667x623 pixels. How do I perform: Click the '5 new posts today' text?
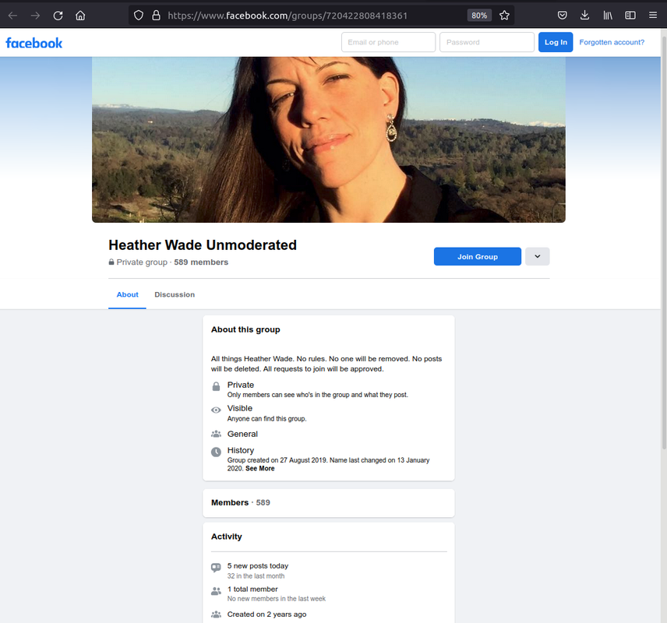point(258,566)
